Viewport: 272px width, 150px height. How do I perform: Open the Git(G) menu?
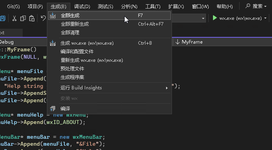coord(13,7)
